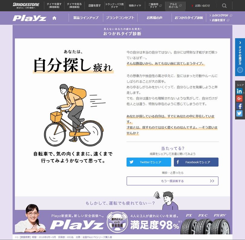
Task: Select 特殊タイヤ menu item
Action: pos(135,6)
